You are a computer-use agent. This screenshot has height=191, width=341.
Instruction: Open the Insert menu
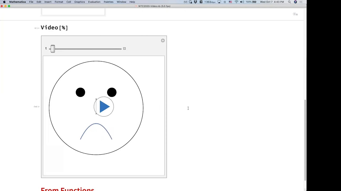(48, 2)
